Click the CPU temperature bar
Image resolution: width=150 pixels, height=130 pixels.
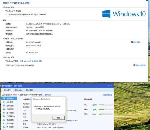106,105
